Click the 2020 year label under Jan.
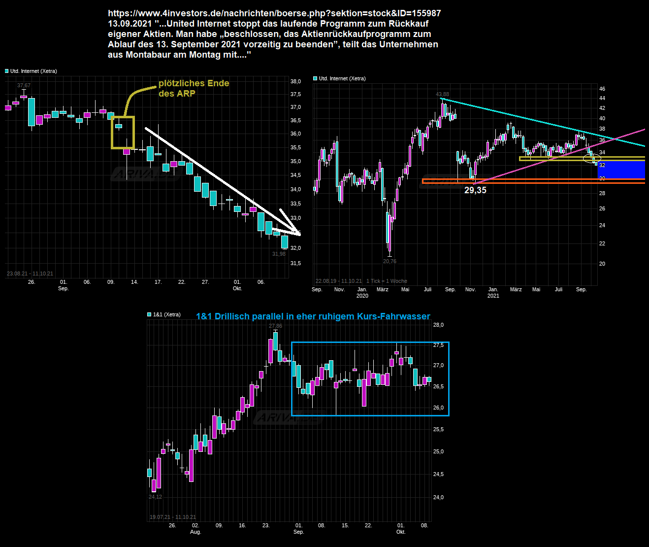 pos(362,296)
